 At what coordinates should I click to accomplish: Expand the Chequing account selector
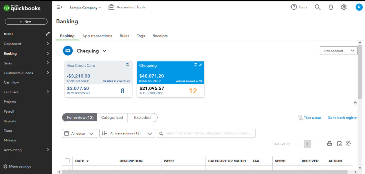coord(104,51)
